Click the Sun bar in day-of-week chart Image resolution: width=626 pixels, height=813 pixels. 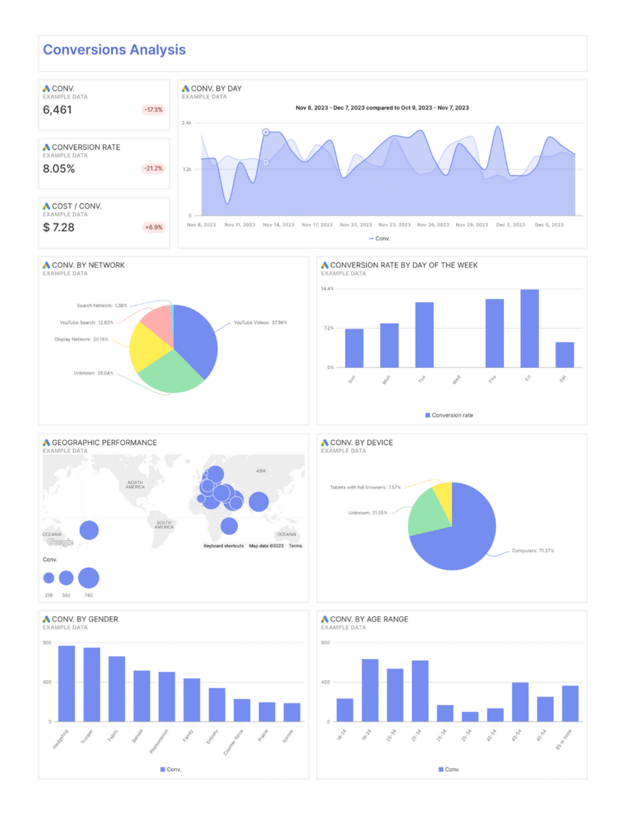[354, 348]
